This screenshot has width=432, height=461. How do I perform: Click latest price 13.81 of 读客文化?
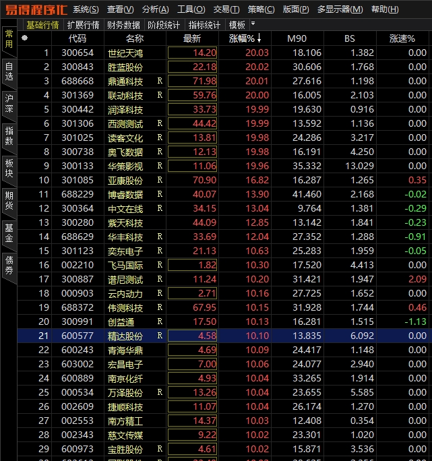pos(204,137)
